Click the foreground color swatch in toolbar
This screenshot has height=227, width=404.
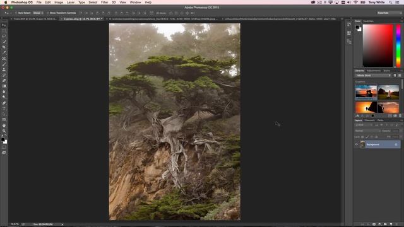coord(3,140)
